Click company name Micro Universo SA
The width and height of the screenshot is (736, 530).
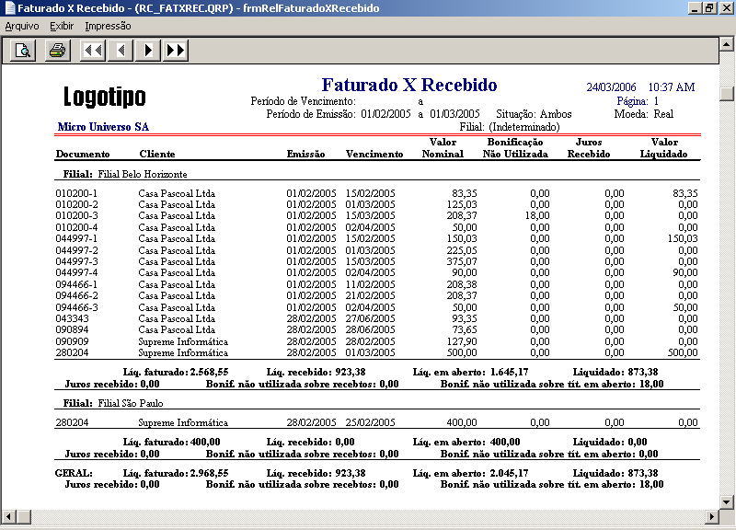coord(103,127)
